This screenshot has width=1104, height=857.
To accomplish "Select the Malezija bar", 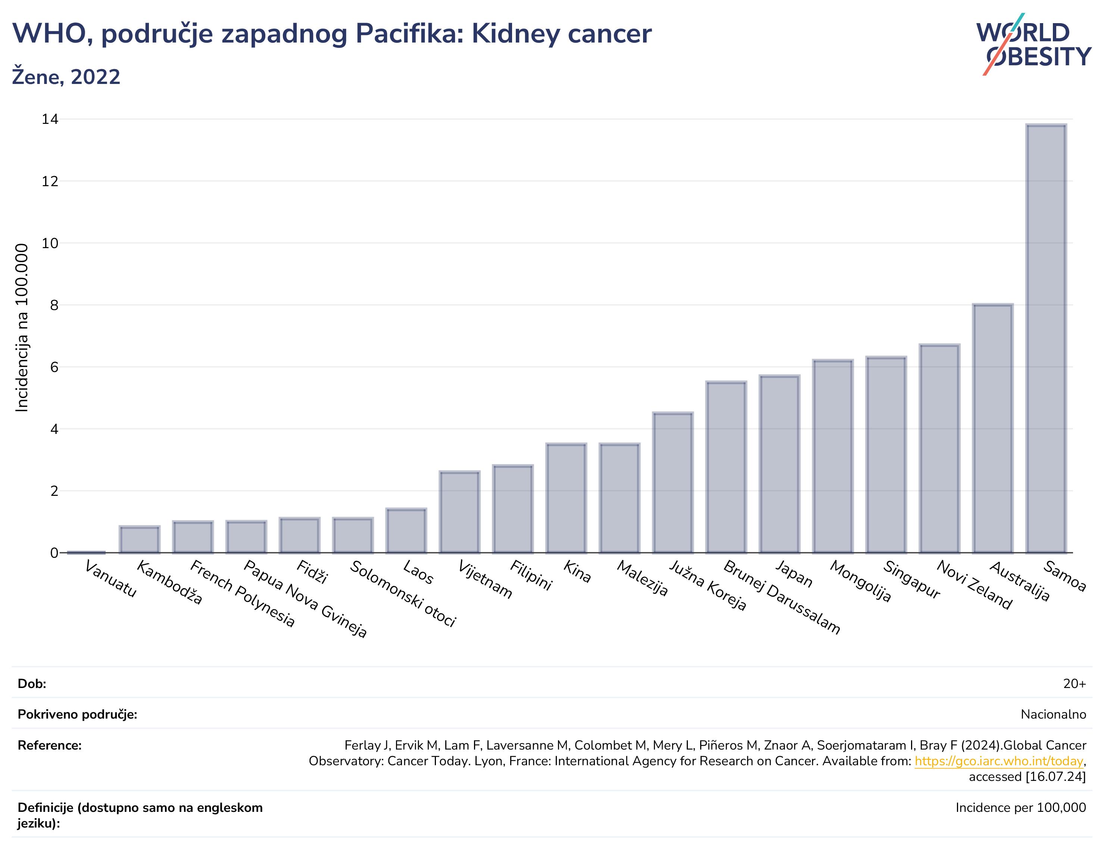I will (620, 498).
